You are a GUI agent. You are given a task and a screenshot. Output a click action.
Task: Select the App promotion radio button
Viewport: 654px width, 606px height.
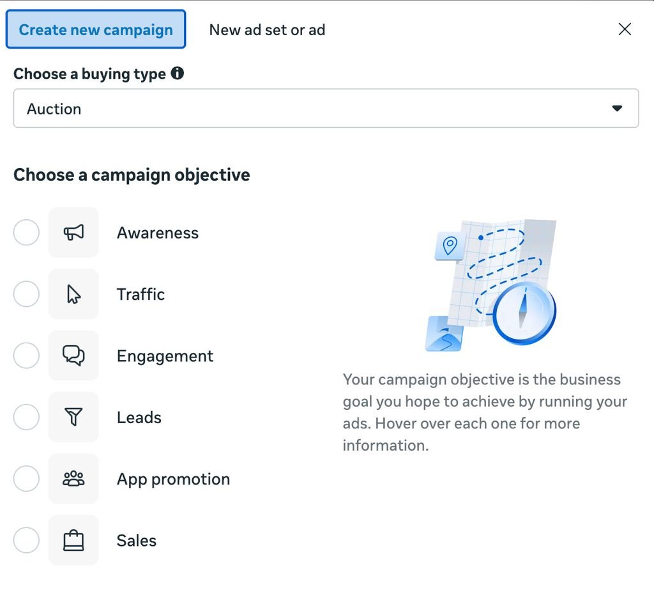26,479
